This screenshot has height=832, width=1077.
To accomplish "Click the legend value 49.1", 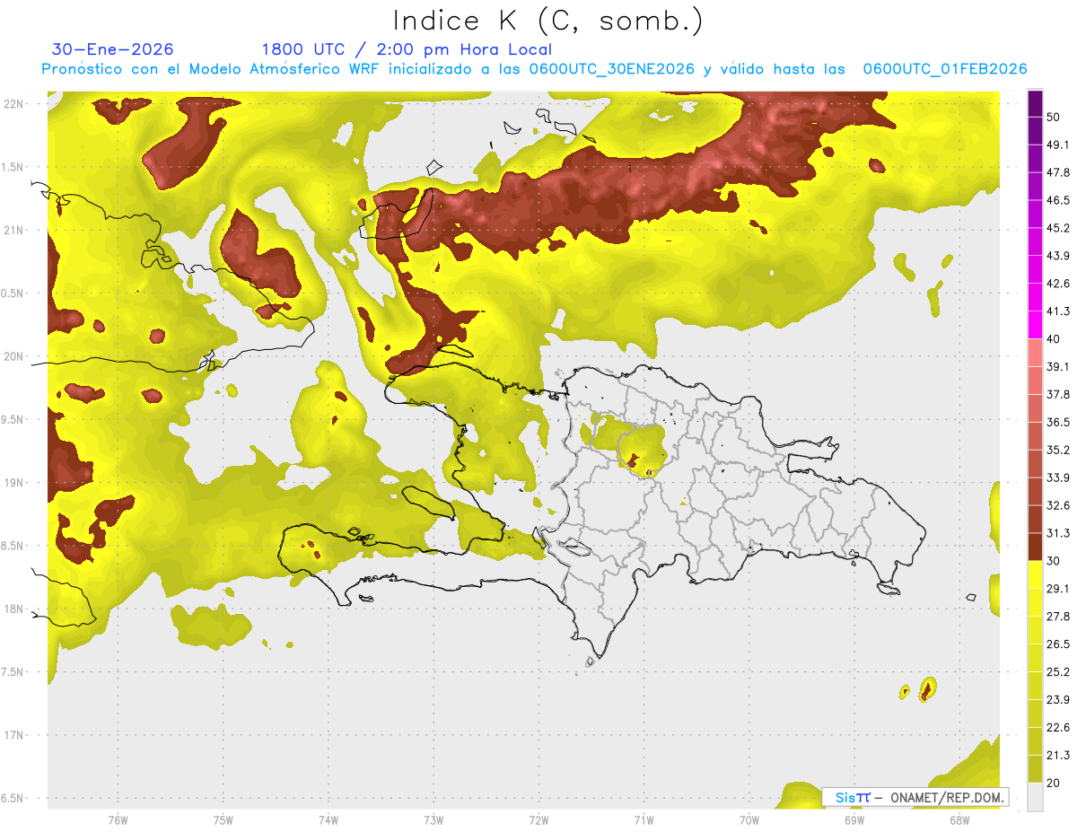I will pyautogui.click(x=1057, y=145).
